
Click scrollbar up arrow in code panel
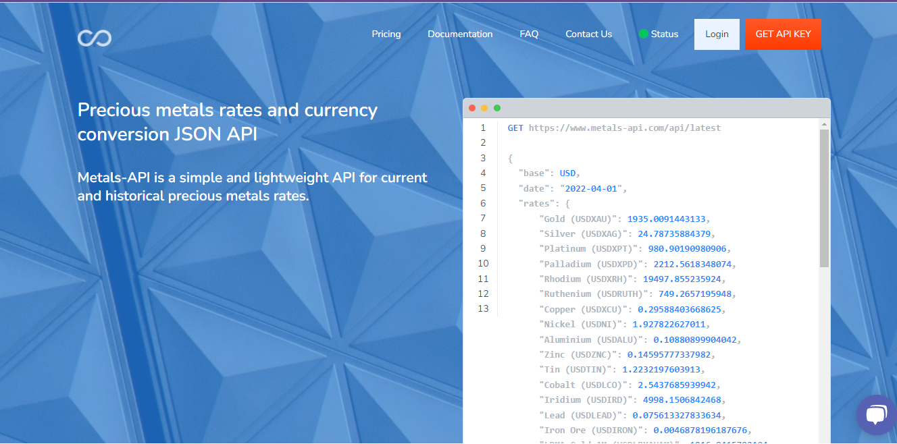pyautogui.click(x=824, y=124)
